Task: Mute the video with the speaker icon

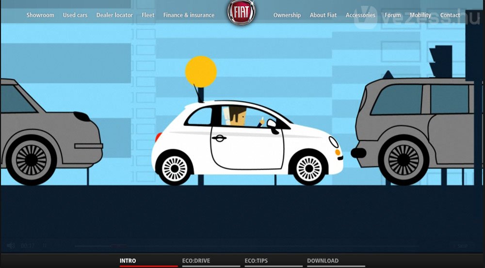Action: click(11, 246)
